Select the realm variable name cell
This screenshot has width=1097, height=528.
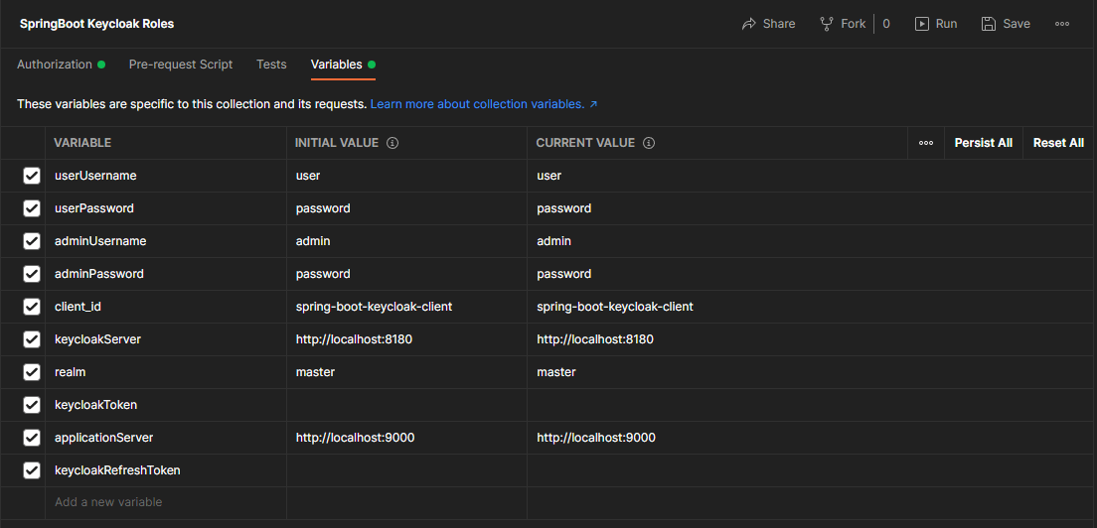166,372
